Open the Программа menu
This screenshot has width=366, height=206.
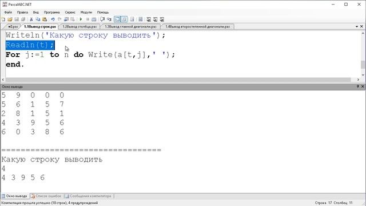point(52,12)
